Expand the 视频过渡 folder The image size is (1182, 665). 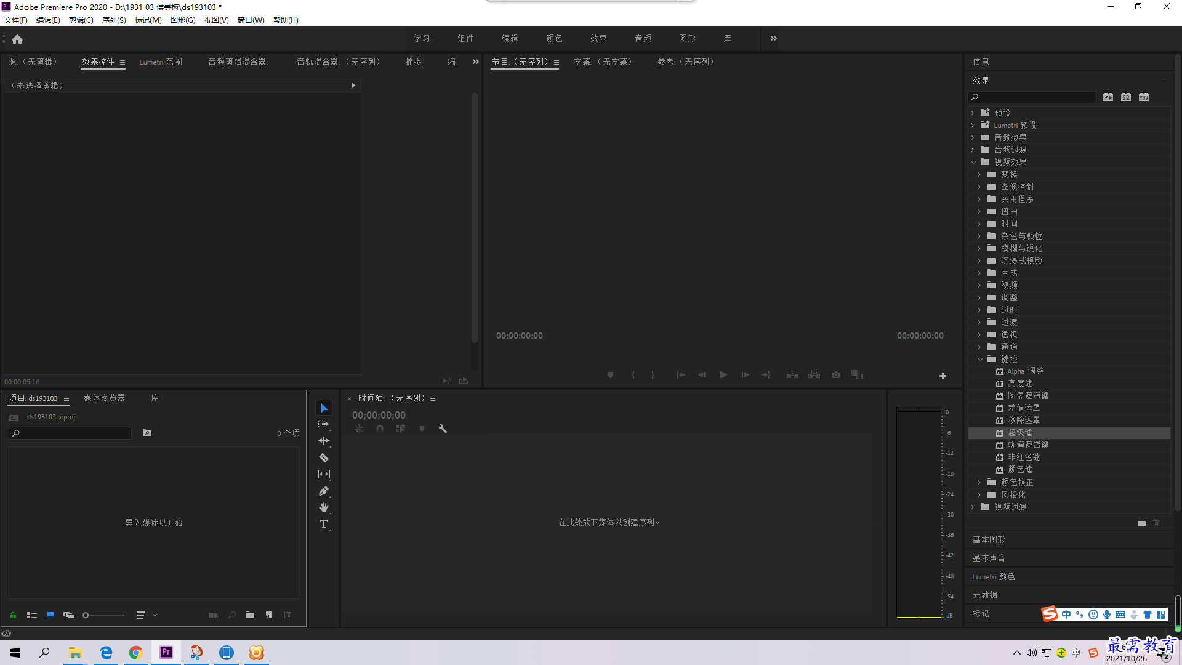(x=973, y=507)
